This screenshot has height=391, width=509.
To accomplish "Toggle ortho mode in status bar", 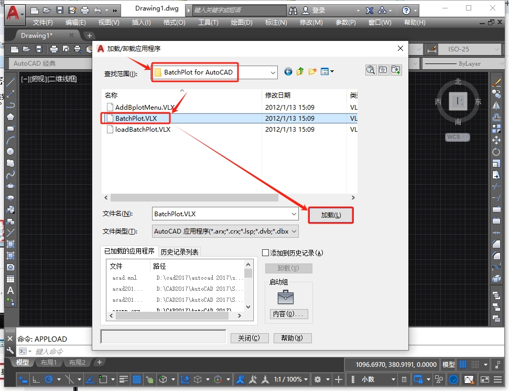I will 36,379.
